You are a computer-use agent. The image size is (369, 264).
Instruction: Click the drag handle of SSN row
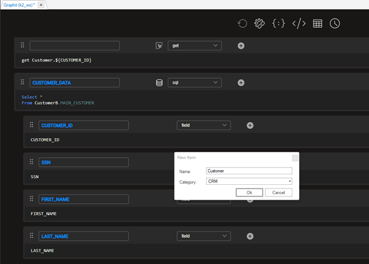[x=31, y=161]
